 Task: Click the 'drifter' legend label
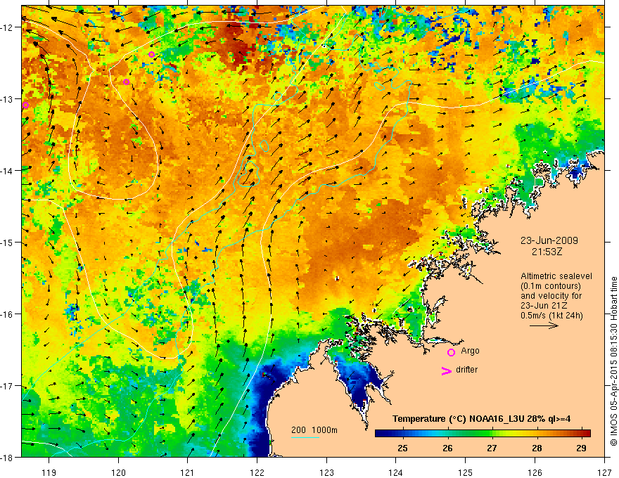[466, 370]
